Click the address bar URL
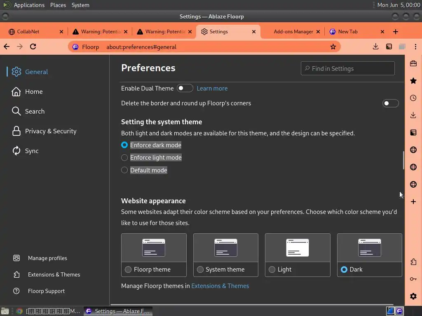The width and height of the screenshot is (422, 316). coord(141,47)
